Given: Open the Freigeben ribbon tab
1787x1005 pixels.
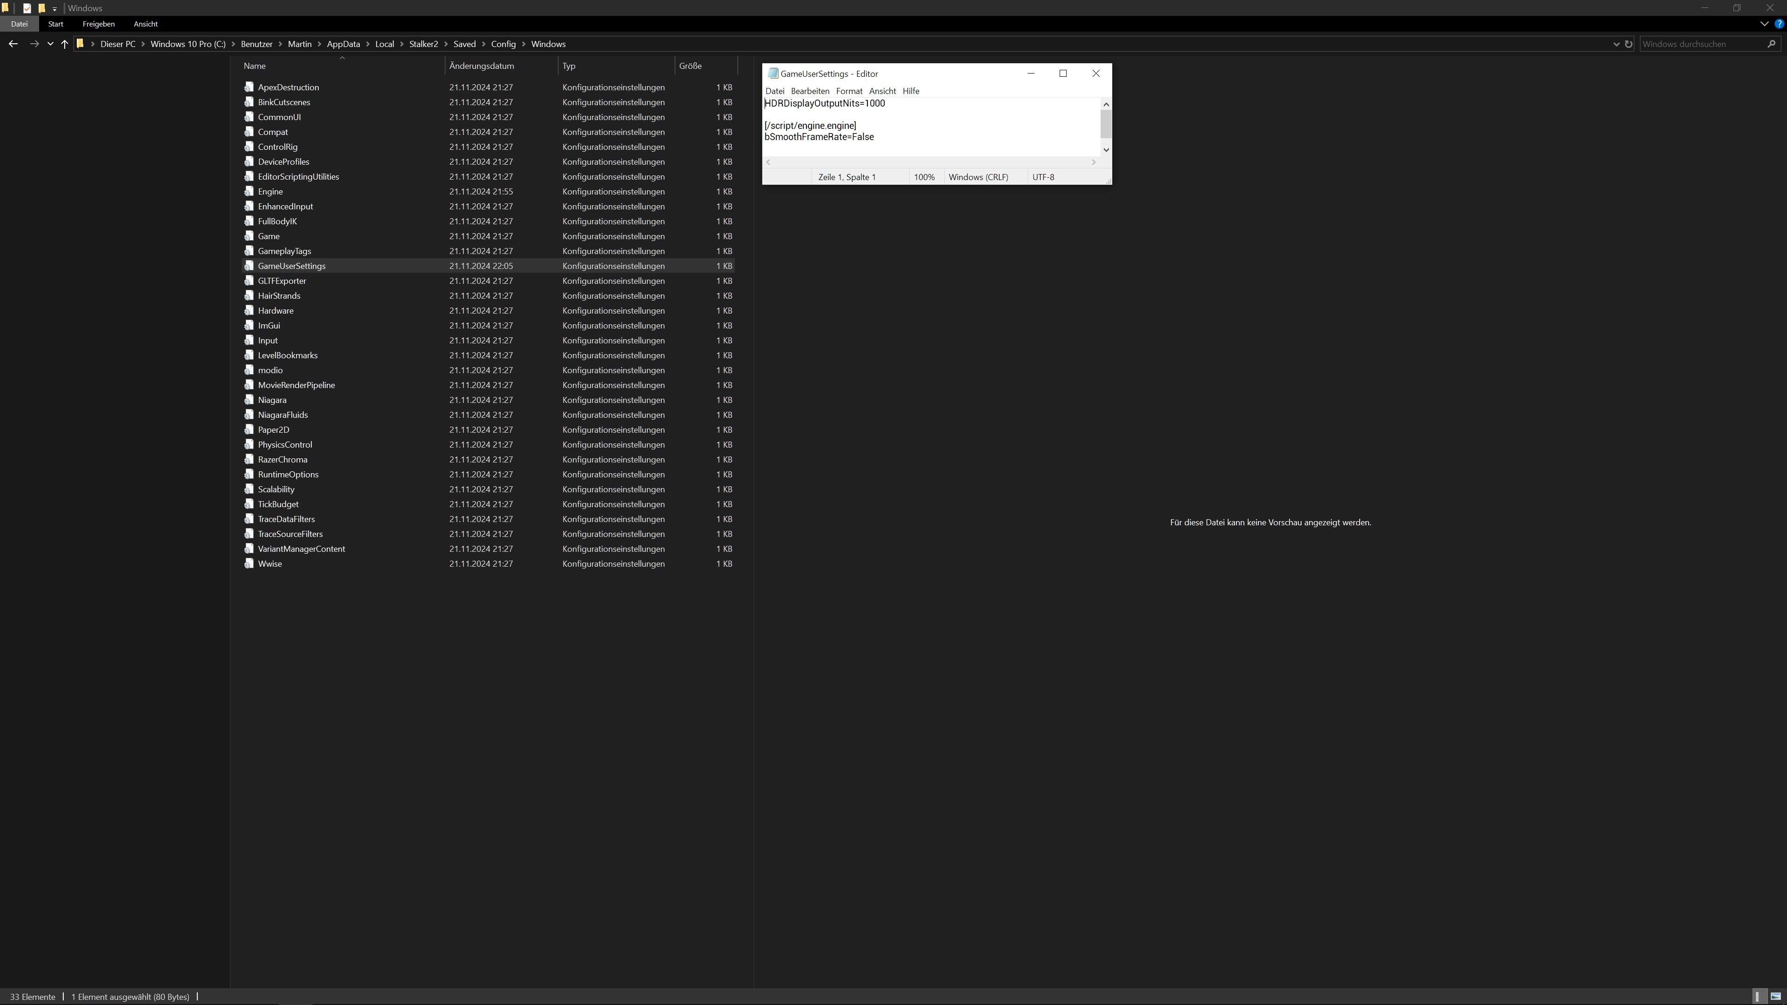Looking at the screenshot, I should 98,24.
